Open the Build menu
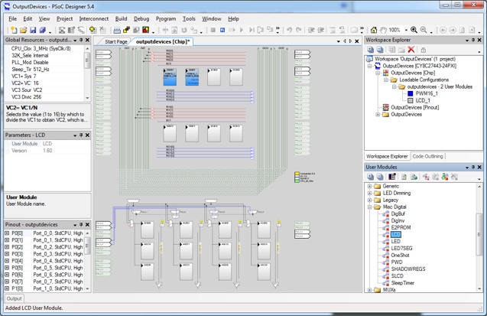 click(121, 18)
